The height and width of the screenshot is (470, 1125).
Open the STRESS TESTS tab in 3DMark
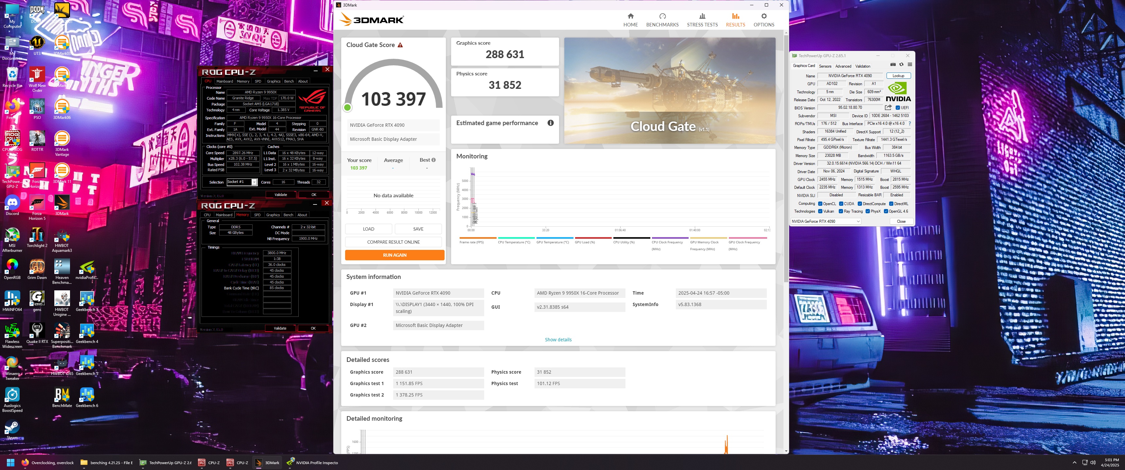pos(702,20)
